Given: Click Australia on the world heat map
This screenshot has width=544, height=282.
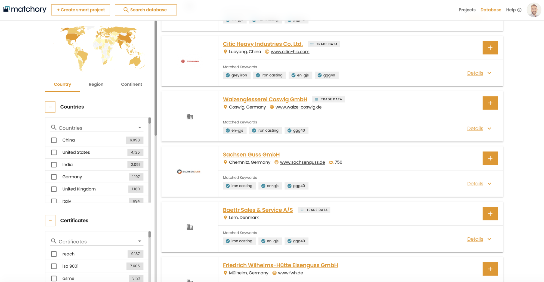Looking at the screenshot, I should click(135, 61).
